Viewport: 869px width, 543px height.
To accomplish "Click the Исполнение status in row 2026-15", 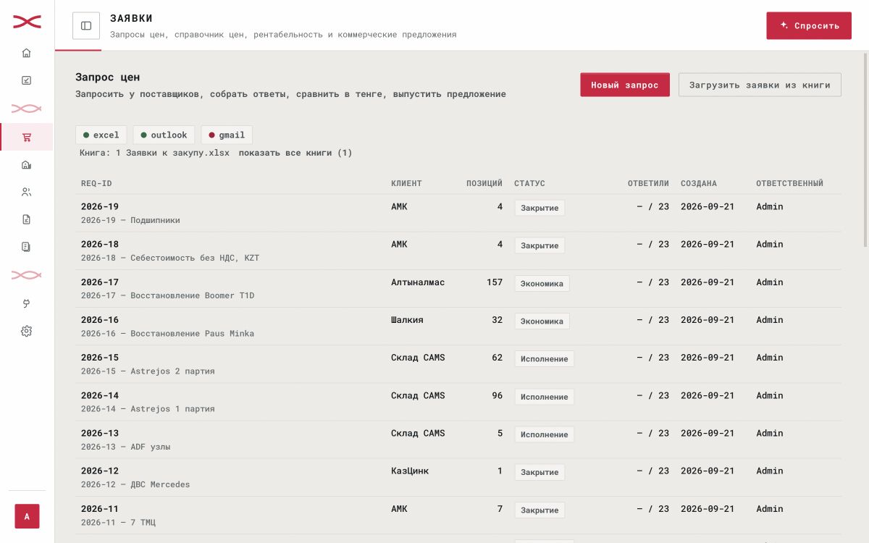I will pos(545,358).
